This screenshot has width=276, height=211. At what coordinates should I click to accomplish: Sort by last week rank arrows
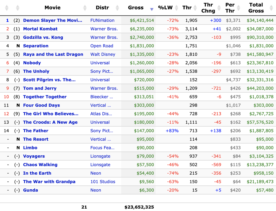pos(17,8)
